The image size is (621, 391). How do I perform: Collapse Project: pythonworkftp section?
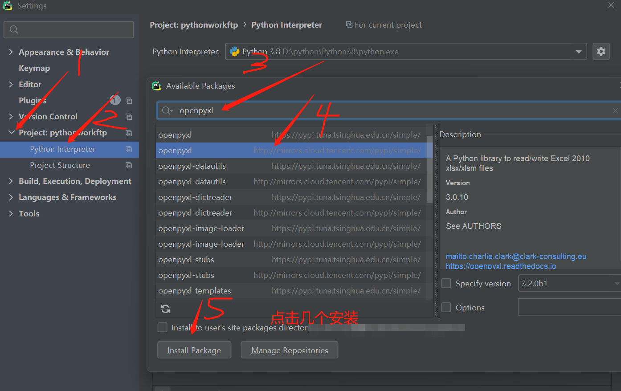pos(11,133)
